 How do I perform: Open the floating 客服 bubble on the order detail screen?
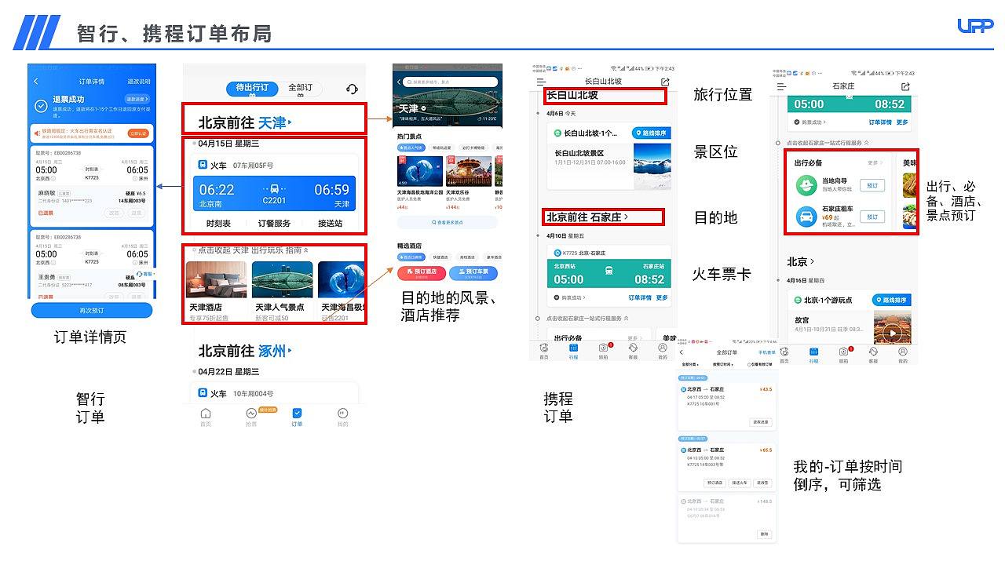(145, 274)
